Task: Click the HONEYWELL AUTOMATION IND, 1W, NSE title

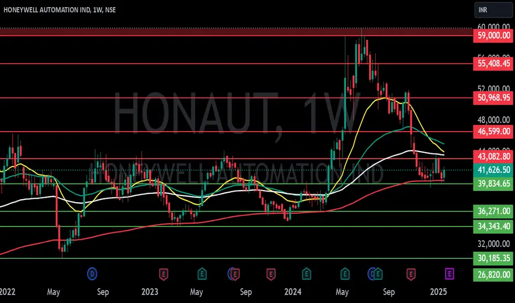Action: (x=60, y=10)
